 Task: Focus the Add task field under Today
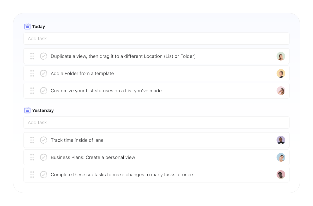[156, 39]
